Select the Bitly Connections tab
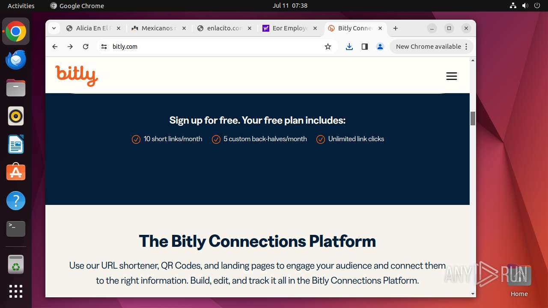548x308 pixels. click(x=355, y=28)
